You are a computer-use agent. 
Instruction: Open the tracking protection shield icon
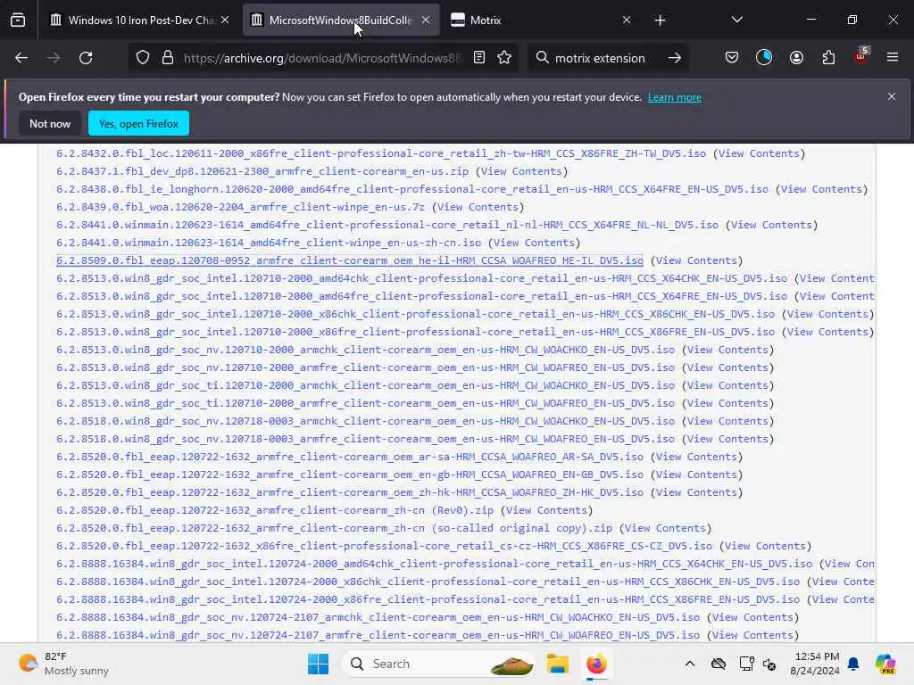click(143, 58)
